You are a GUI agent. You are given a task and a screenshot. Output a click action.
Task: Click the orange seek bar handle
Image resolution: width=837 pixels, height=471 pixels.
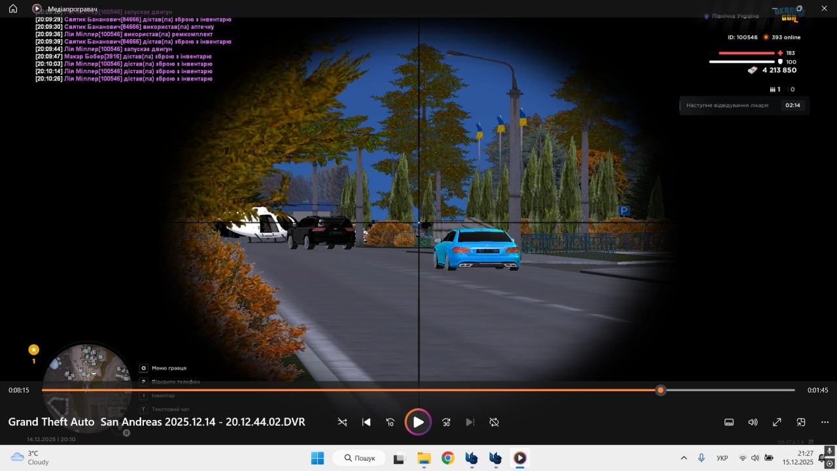660,390
